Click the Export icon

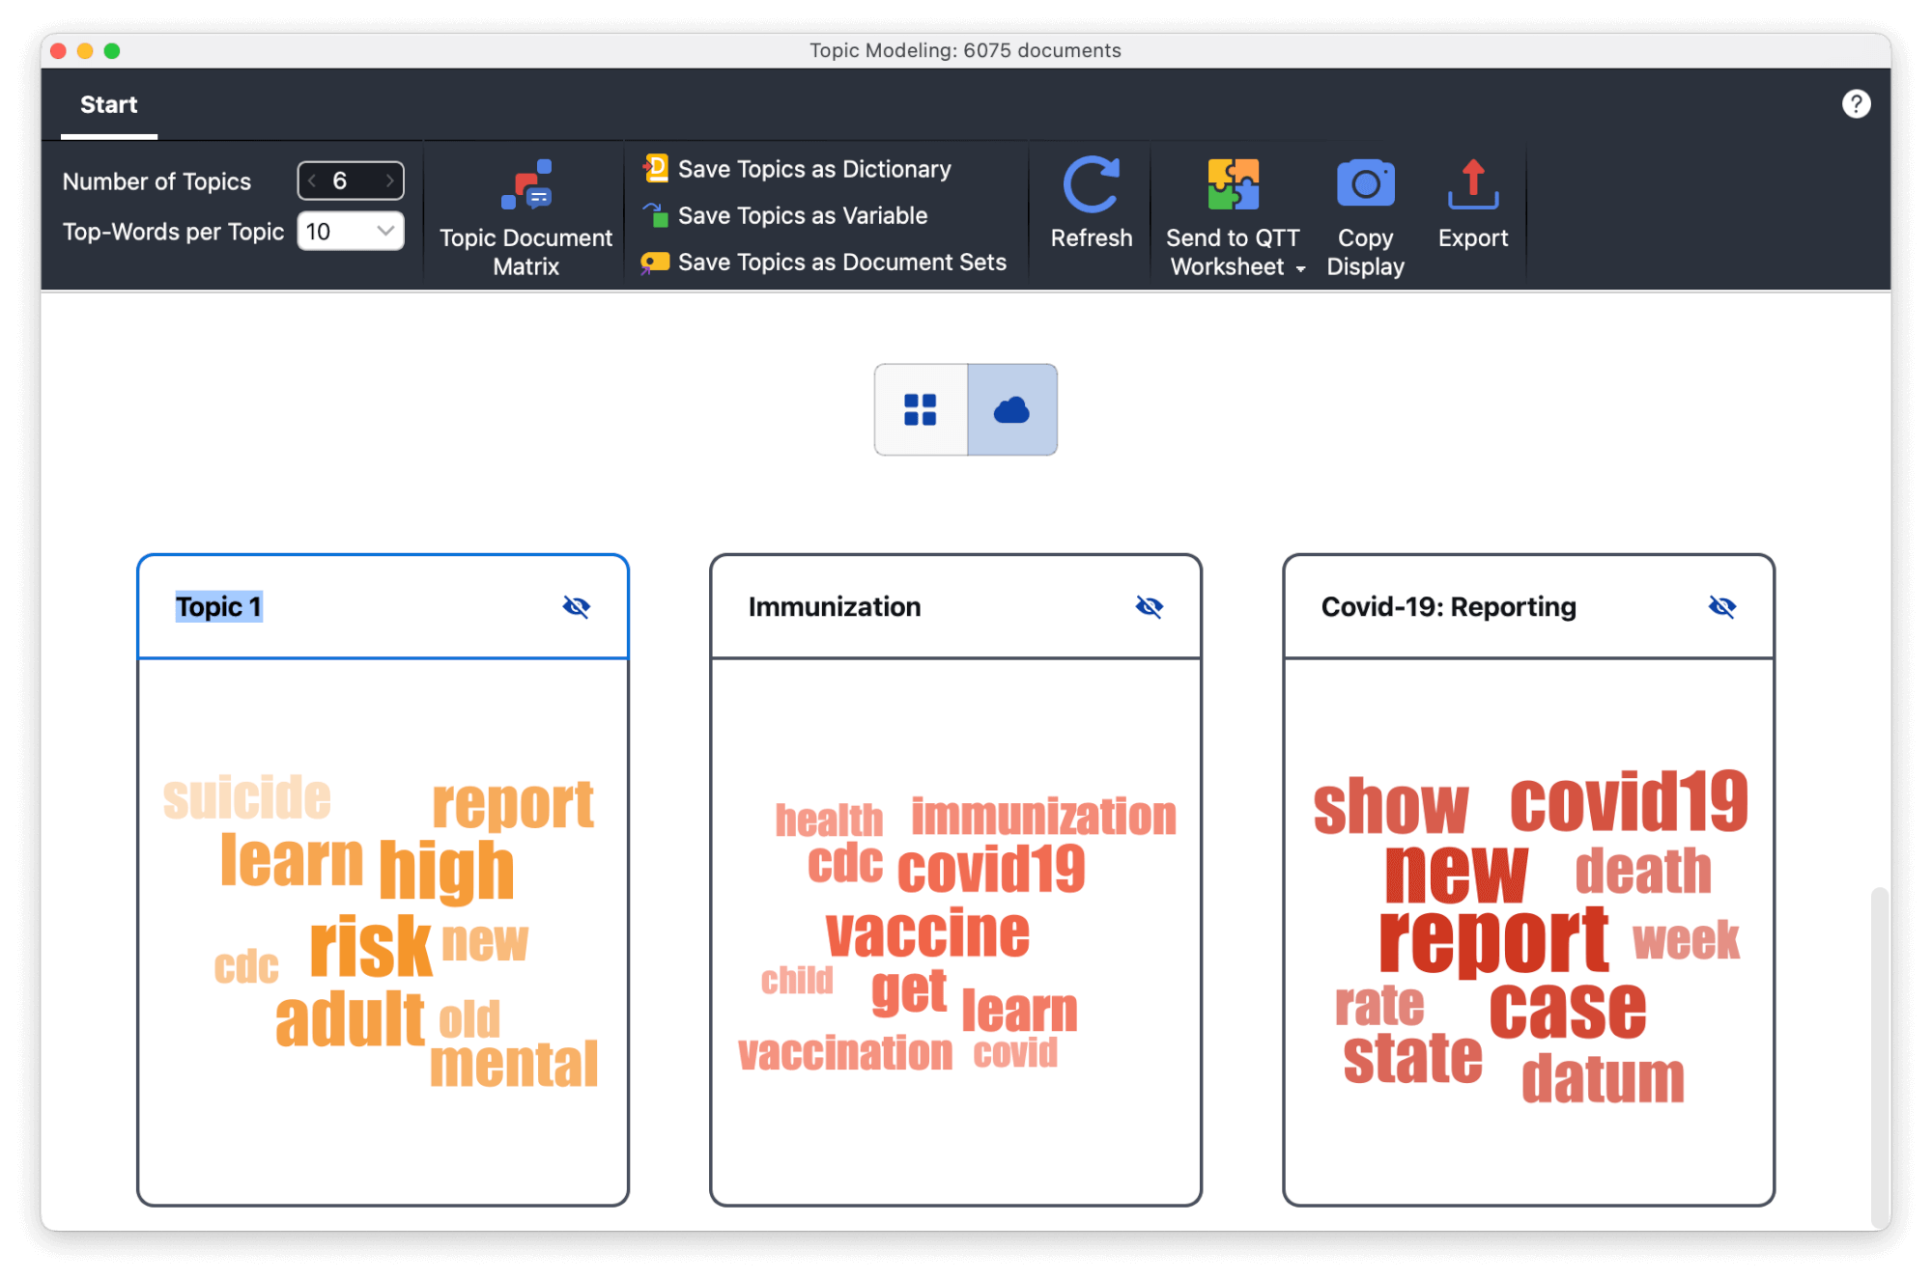[1471, 184]
